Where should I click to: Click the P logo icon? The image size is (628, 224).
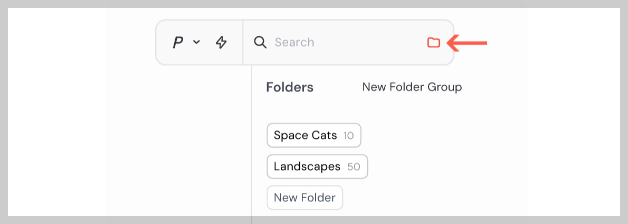tap(178, 43)
